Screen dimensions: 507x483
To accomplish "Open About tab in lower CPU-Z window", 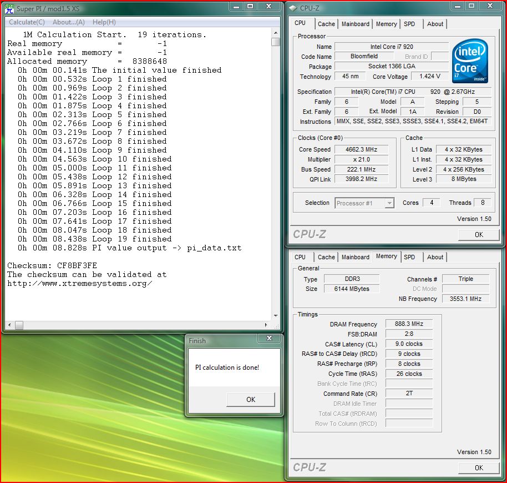I will coord(435,257).
